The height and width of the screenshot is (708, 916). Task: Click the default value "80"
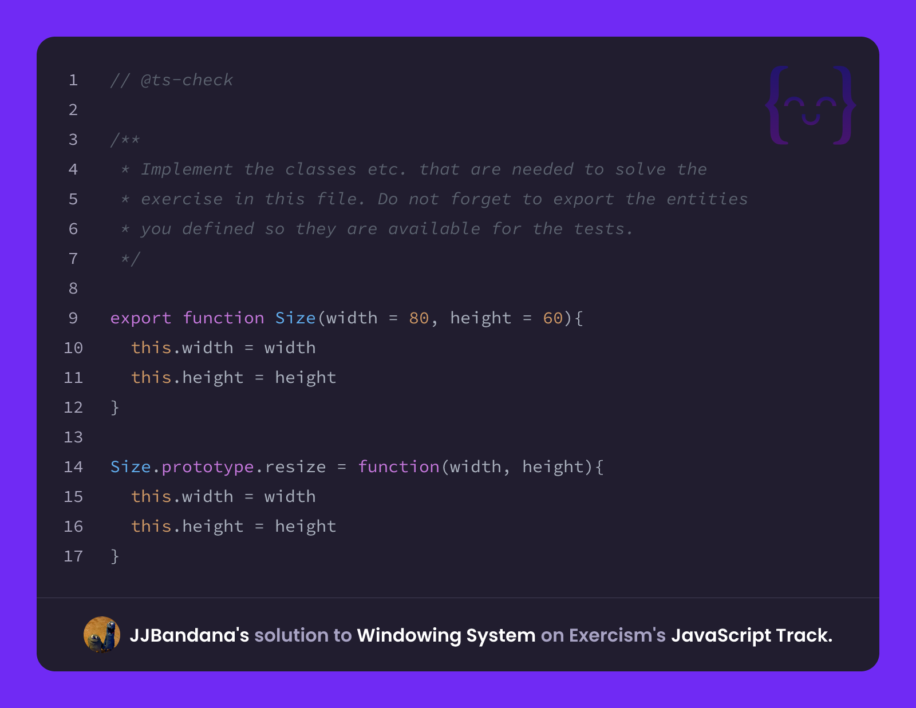point(419,318)
